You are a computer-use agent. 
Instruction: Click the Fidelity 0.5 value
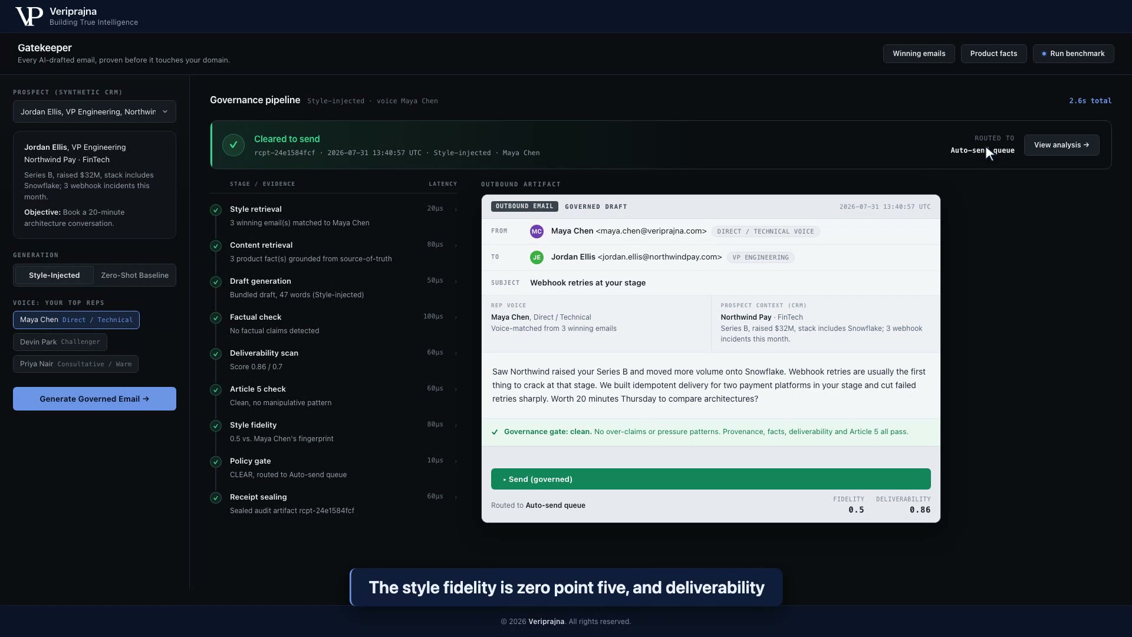pos(856,510)
